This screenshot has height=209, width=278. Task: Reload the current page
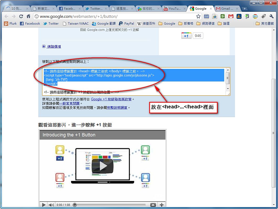pyautogui.click(x=21, y=16)
